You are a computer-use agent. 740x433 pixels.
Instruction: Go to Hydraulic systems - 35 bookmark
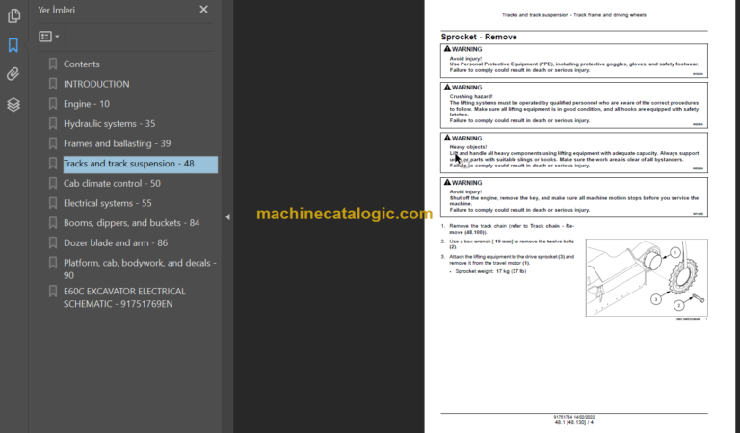coord(109,123)
